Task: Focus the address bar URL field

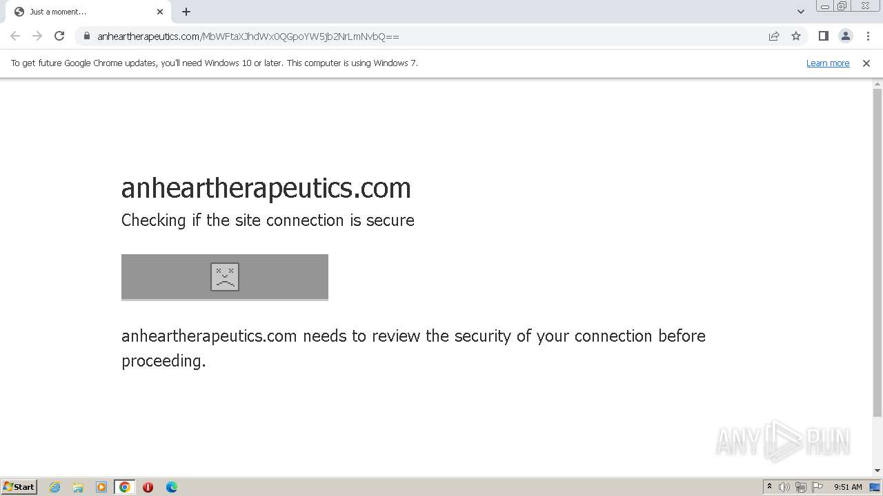Action: (414, 36)
